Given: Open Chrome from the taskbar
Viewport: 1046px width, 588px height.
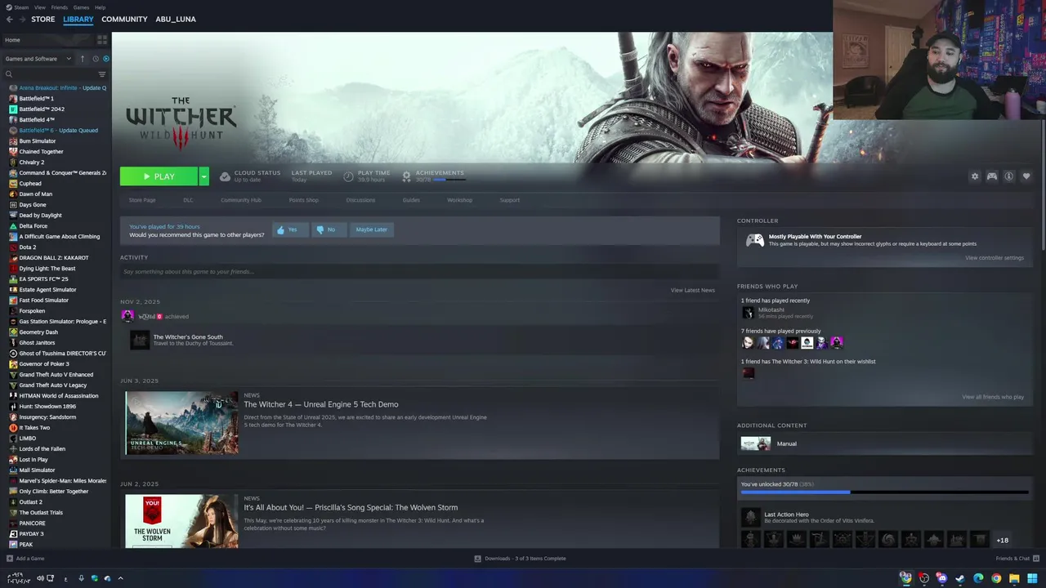Looking at the screenshot, I should point(996,578).
